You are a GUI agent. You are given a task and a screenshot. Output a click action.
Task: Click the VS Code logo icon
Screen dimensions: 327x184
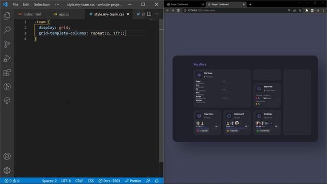[5, 5]
